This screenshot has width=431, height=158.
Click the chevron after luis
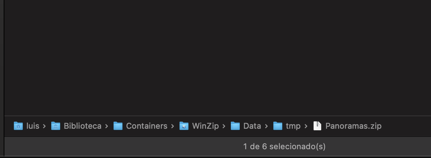pyautogui.click(x=44, y=126)
